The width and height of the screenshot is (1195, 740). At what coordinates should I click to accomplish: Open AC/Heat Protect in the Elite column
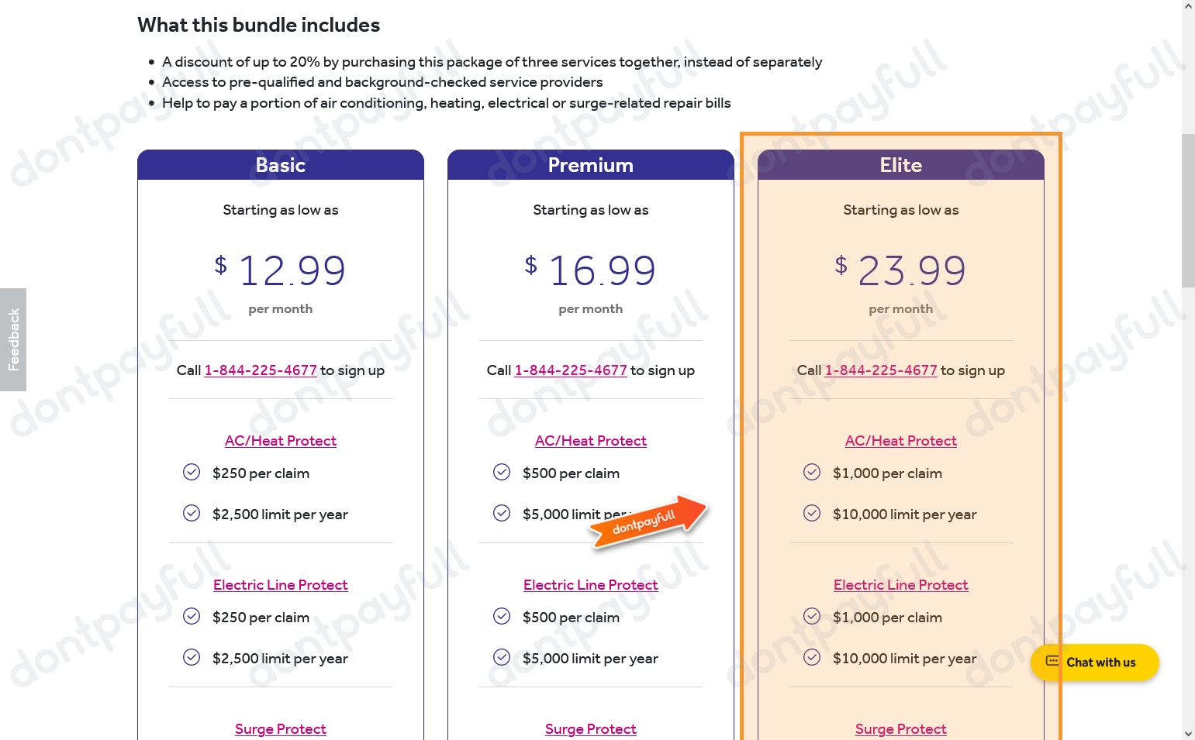[900, 440]
